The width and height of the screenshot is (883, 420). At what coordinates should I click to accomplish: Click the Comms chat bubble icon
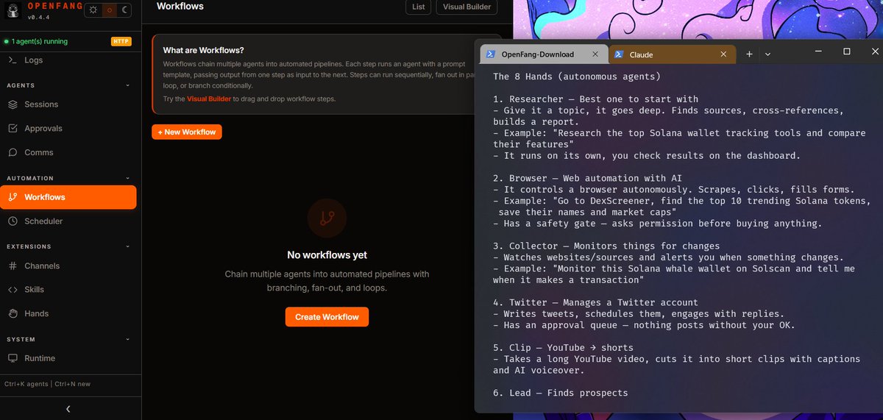(13, 152)
